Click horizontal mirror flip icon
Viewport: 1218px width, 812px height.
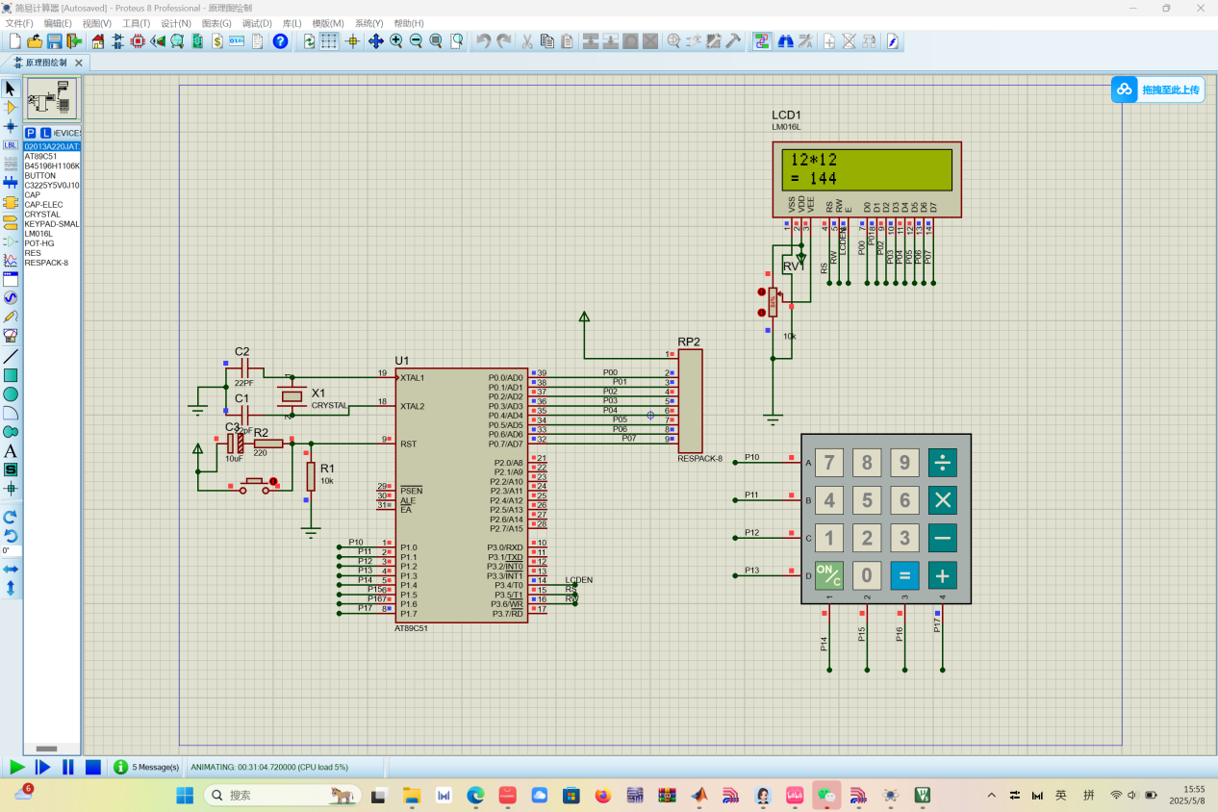click(11, 570)
